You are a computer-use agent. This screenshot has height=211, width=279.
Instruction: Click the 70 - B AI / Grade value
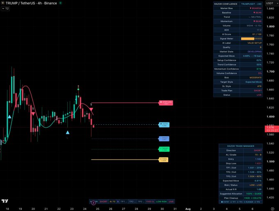(x=258, y=155)
